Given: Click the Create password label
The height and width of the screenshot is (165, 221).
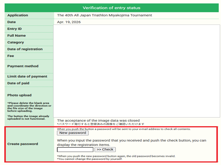Looking at the screenshot, I should pos(23,144).
